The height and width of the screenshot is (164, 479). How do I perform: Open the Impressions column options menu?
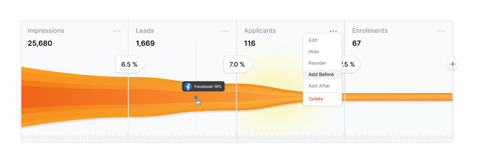tap(117, 31)
